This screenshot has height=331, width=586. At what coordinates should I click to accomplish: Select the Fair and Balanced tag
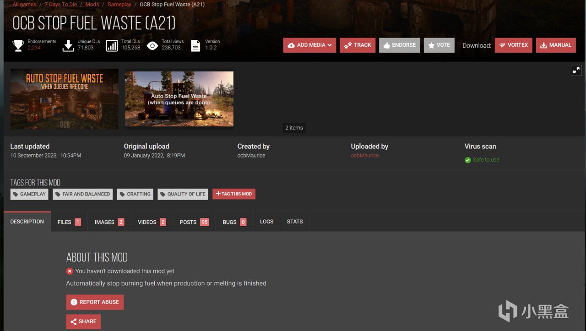point(83,194)
